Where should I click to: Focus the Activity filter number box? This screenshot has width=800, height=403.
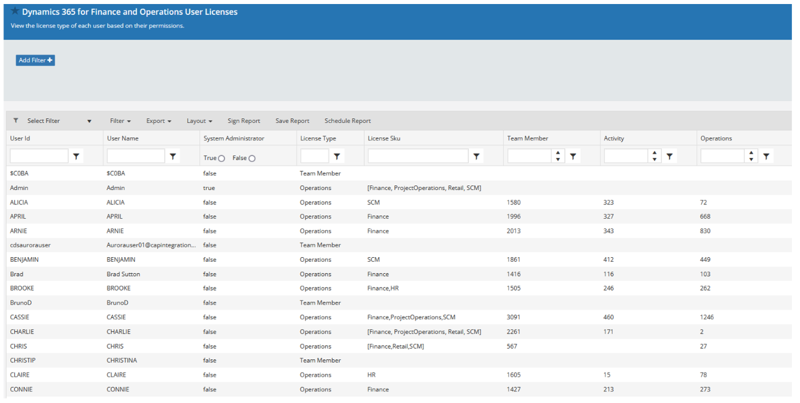point(627,156)
